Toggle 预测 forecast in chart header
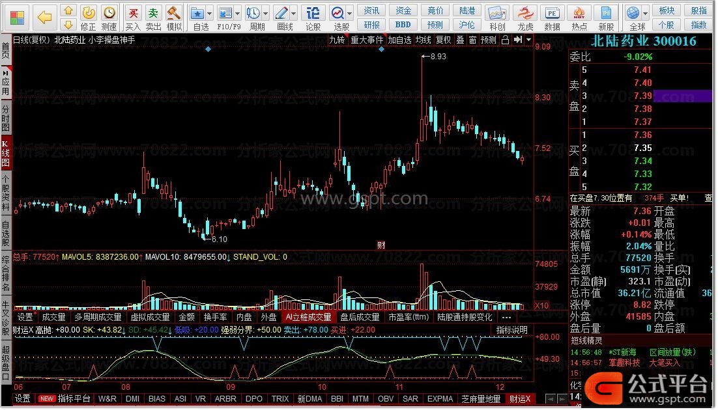 [x=489, y=40]
